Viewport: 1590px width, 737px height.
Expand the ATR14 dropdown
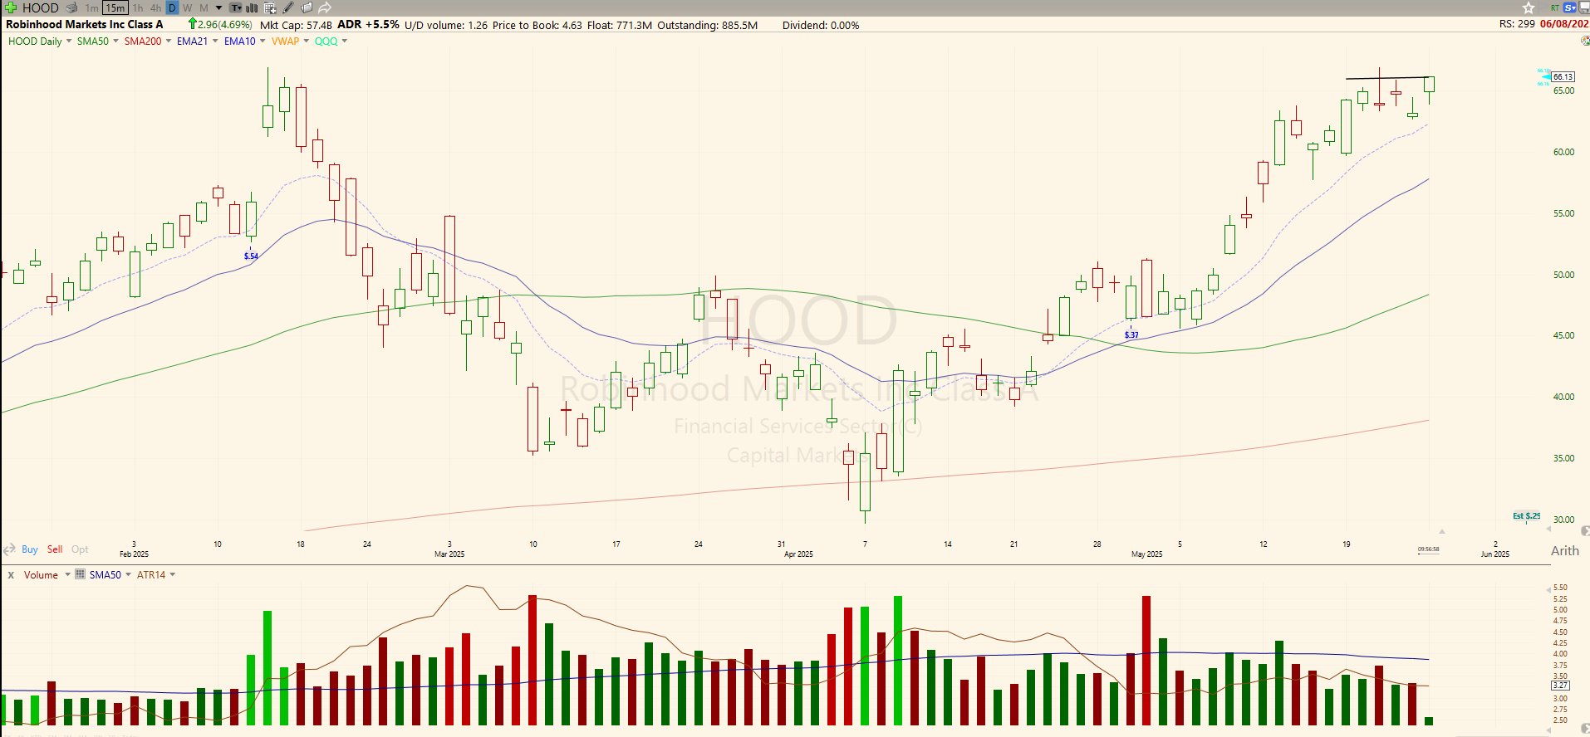pyautogui.click(x=173, y=574)
